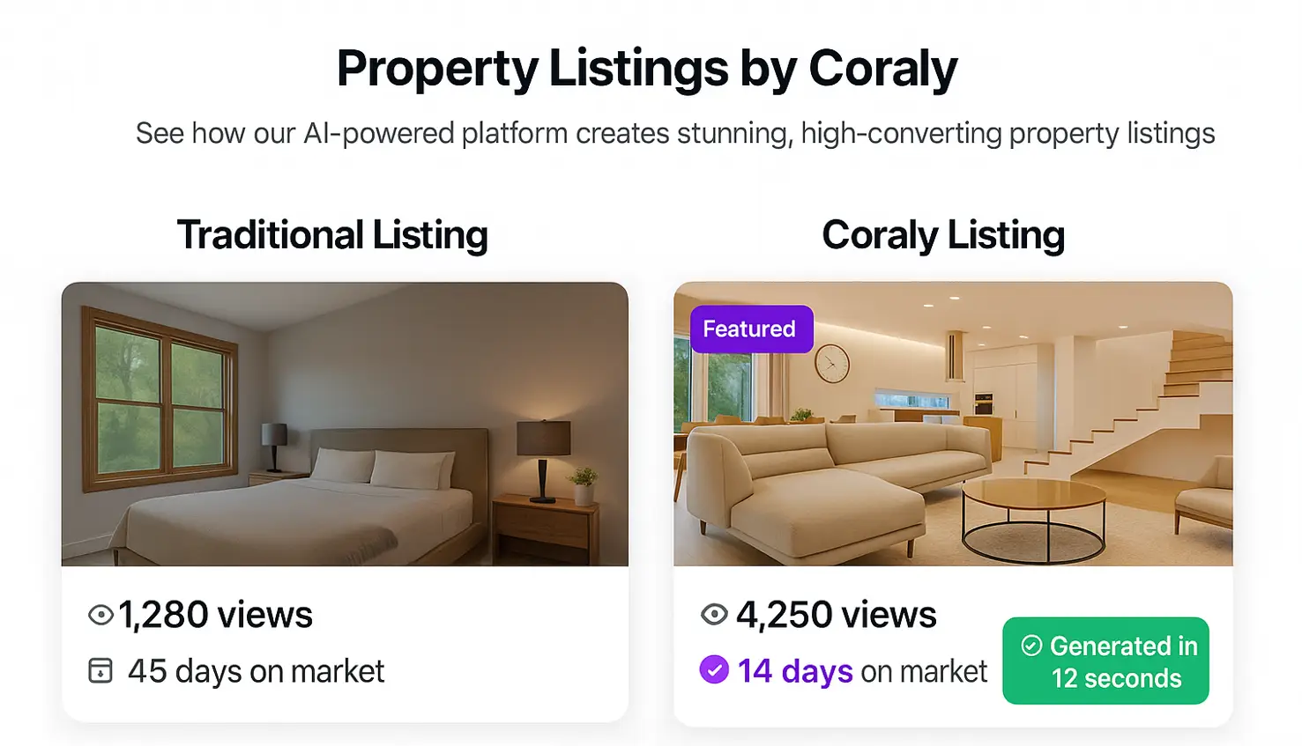
Task: Click the purple 14 days text
Action: click(795, 671)
